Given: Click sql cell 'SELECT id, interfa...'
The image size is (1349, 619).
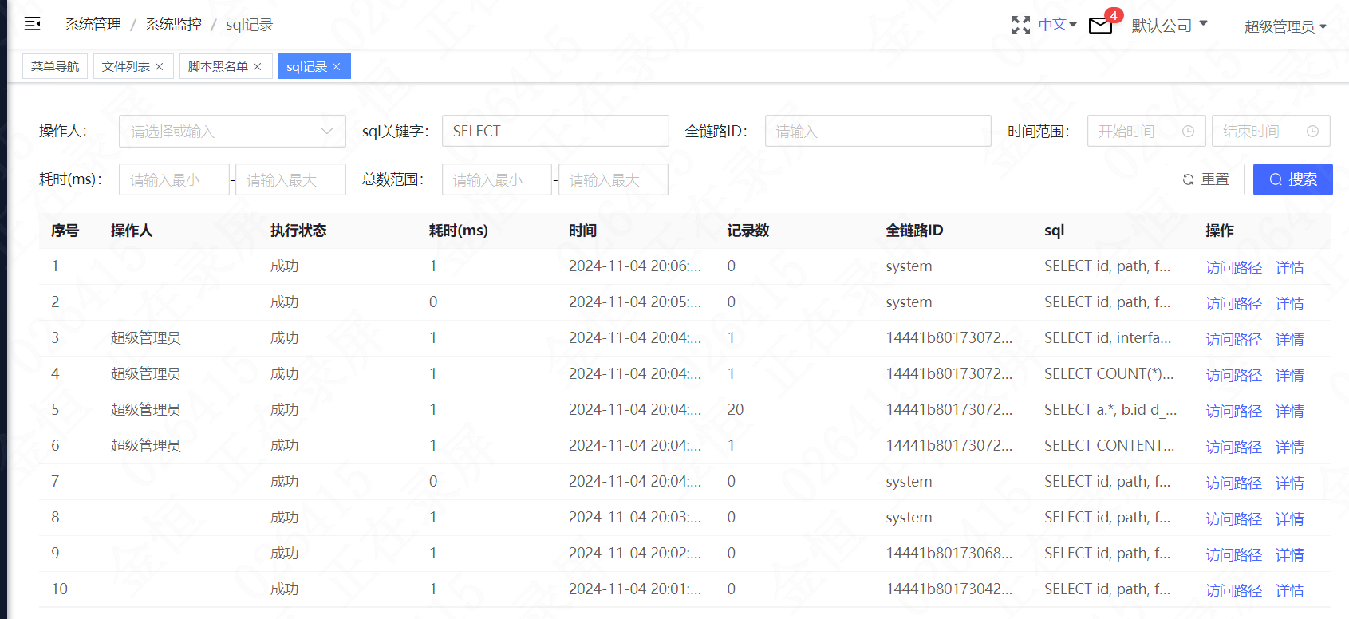Looking at the screenshot, I should (x=1107, y=338).
